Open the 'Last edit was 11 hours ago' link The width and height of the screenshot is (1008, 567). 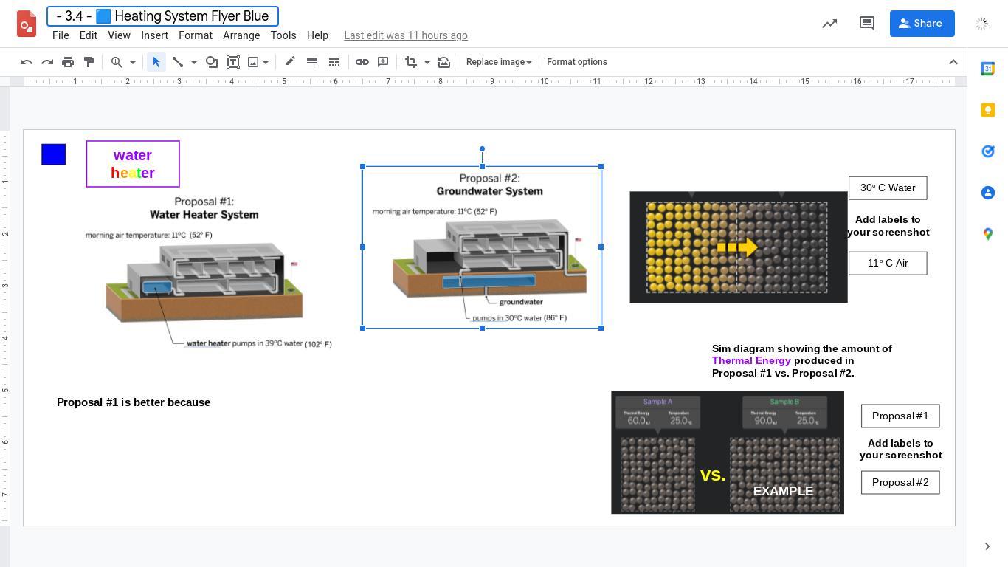(405, 35)
